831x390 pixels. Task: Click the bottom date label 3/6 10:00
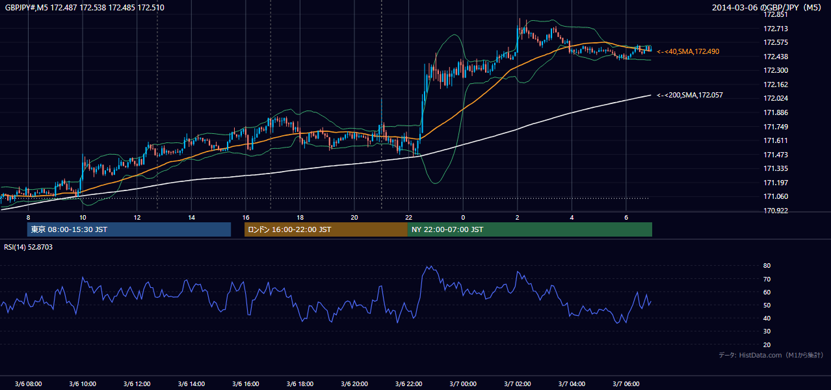83,383
